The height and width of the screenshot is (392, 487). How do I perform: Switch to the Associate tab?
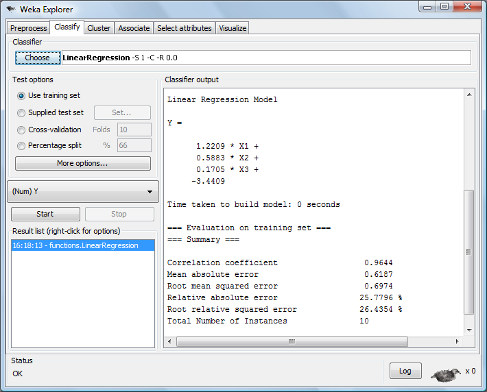click(x=134, y=28)
